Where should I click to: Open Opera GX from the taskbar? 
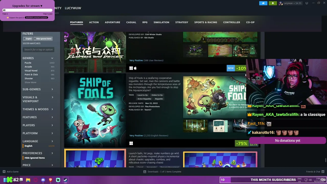point(36,180)
